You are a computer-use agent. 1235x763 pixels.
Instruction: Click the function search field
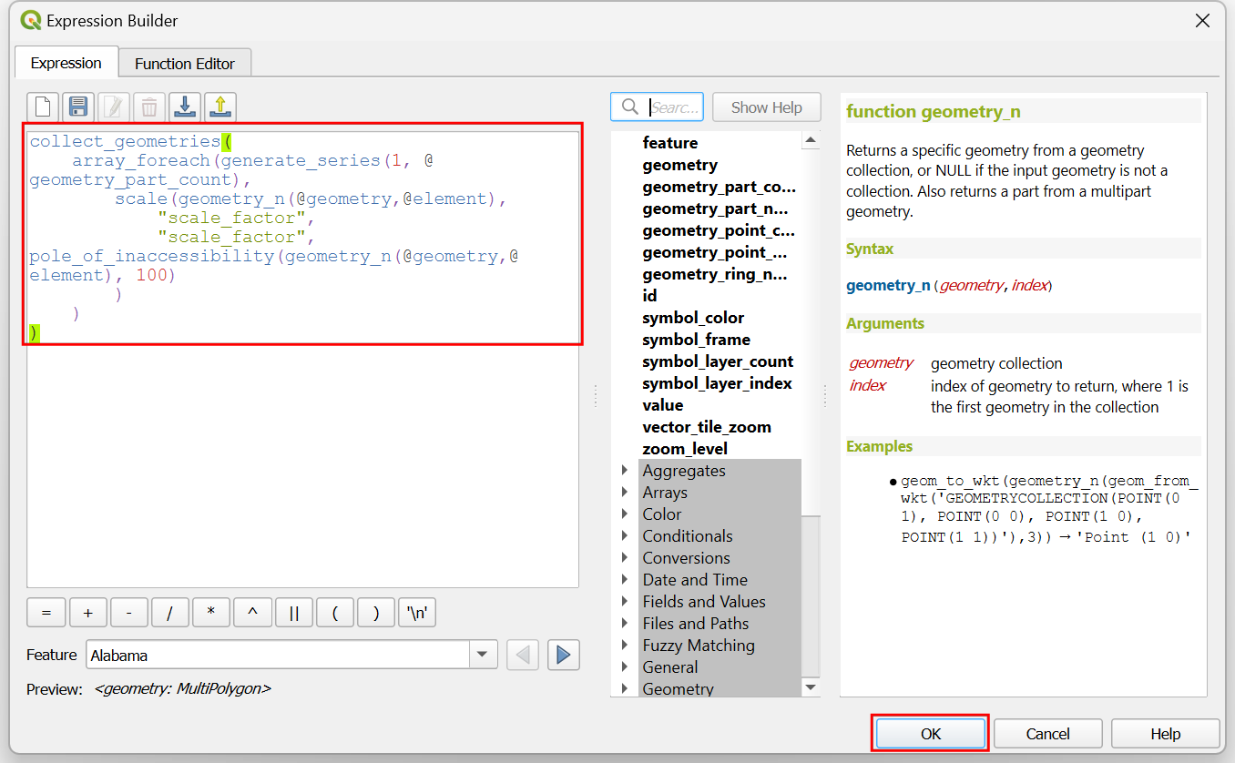pos(674,107)
